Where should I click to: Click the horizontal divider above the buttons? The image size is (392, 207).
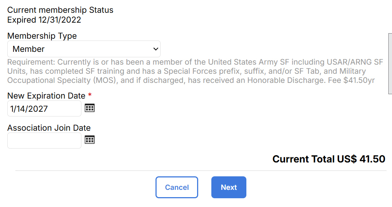point(200,170)
